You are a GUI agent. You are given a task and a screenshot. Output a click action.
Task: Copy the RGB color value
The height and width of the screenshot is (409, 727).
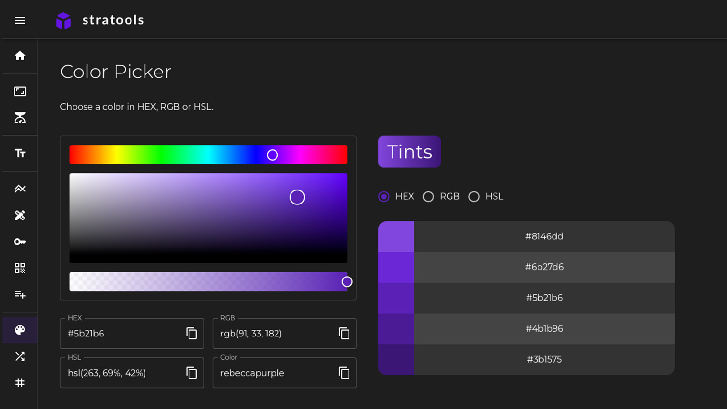pyautogui.click(x=344, y=333)
